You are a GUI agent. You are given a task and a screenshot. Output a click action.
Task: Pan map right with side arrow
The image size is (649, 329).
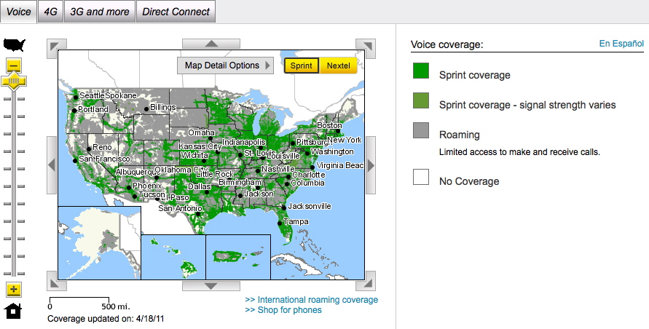coord(371,165)
